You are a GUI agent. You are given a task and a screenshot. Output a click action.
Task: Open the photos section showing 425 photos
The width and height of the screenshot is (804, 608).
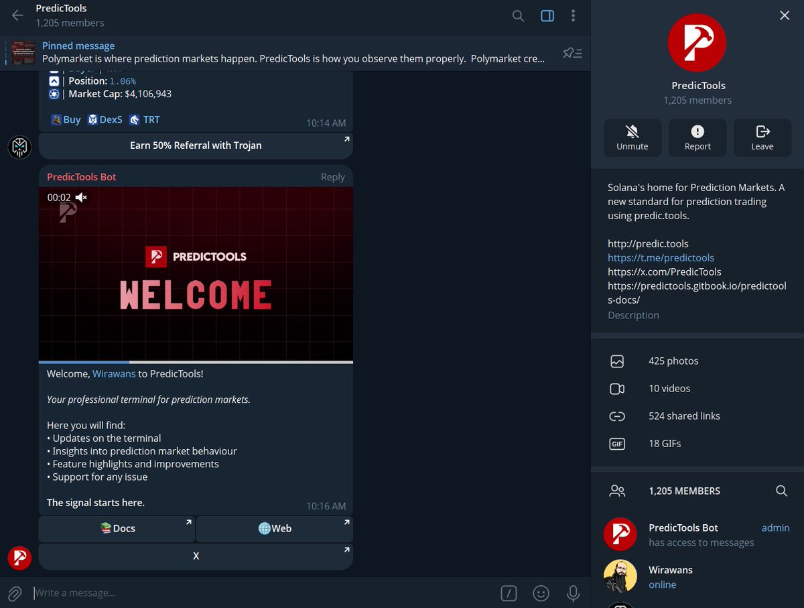click(673, 361)
